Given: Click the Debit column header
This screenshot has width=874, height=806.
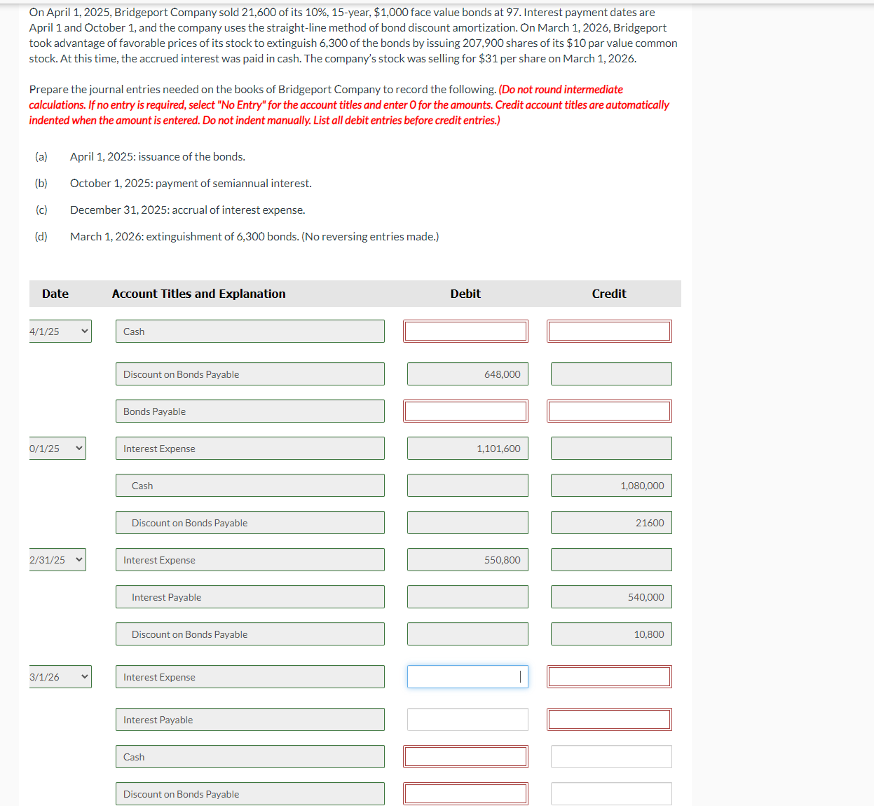Looking at the screenshot, I should (465, 294).
